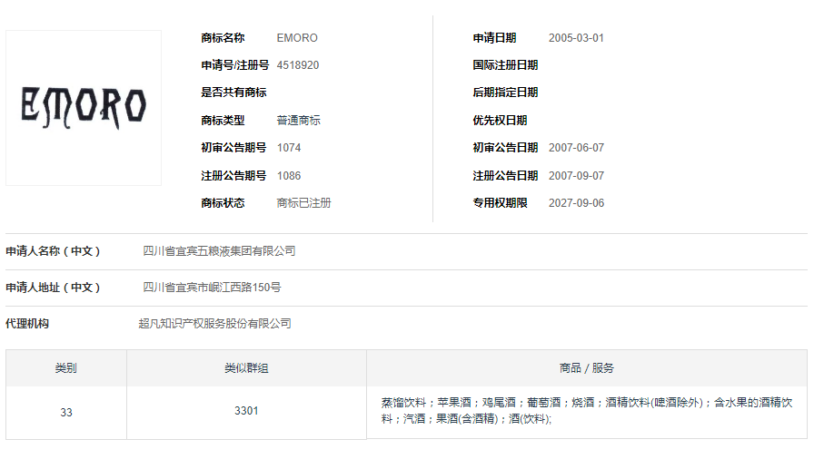
Task: Click the 类似群组 column header
Action: [246, 368]
